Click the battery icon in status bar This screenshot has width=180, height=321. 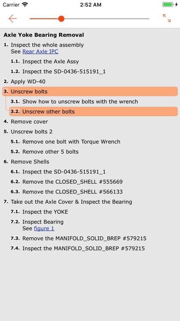point(168,5)
